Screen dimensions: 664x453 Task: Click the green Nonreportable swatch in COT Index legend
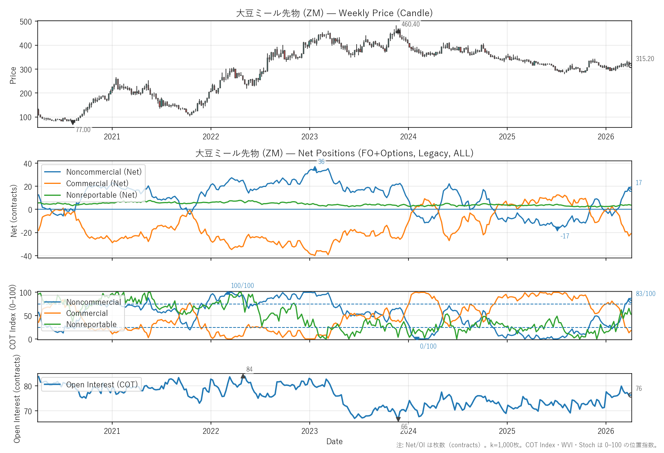coord(53,324)
